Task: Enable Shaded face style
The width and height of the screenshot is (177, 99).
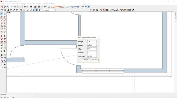Action: pyautogui.click(x=34, y=10)
